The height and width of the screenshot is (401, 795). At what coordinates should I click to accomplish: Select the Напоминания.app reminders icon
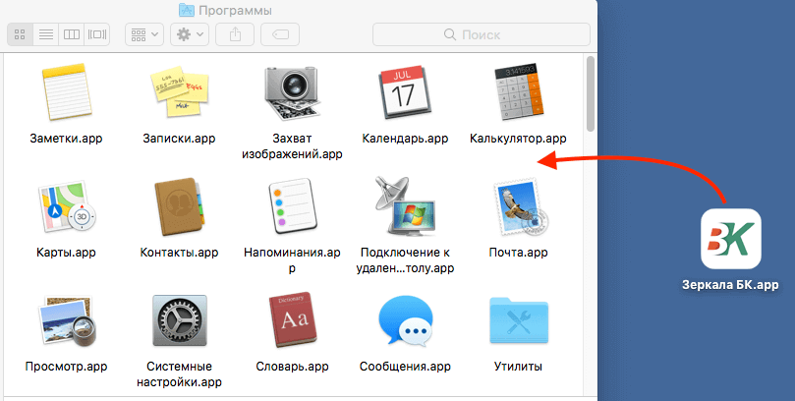293,206
